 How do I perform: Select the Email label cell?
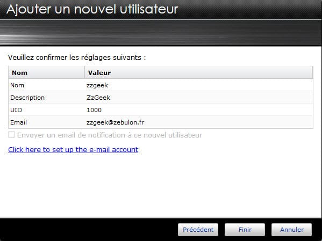[x=46, y=122]
